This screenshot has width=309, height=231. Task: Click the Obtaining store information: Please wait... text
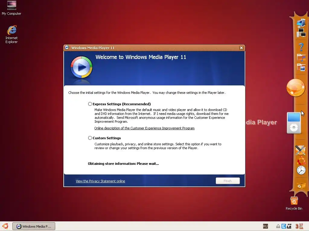pos(123,164)
